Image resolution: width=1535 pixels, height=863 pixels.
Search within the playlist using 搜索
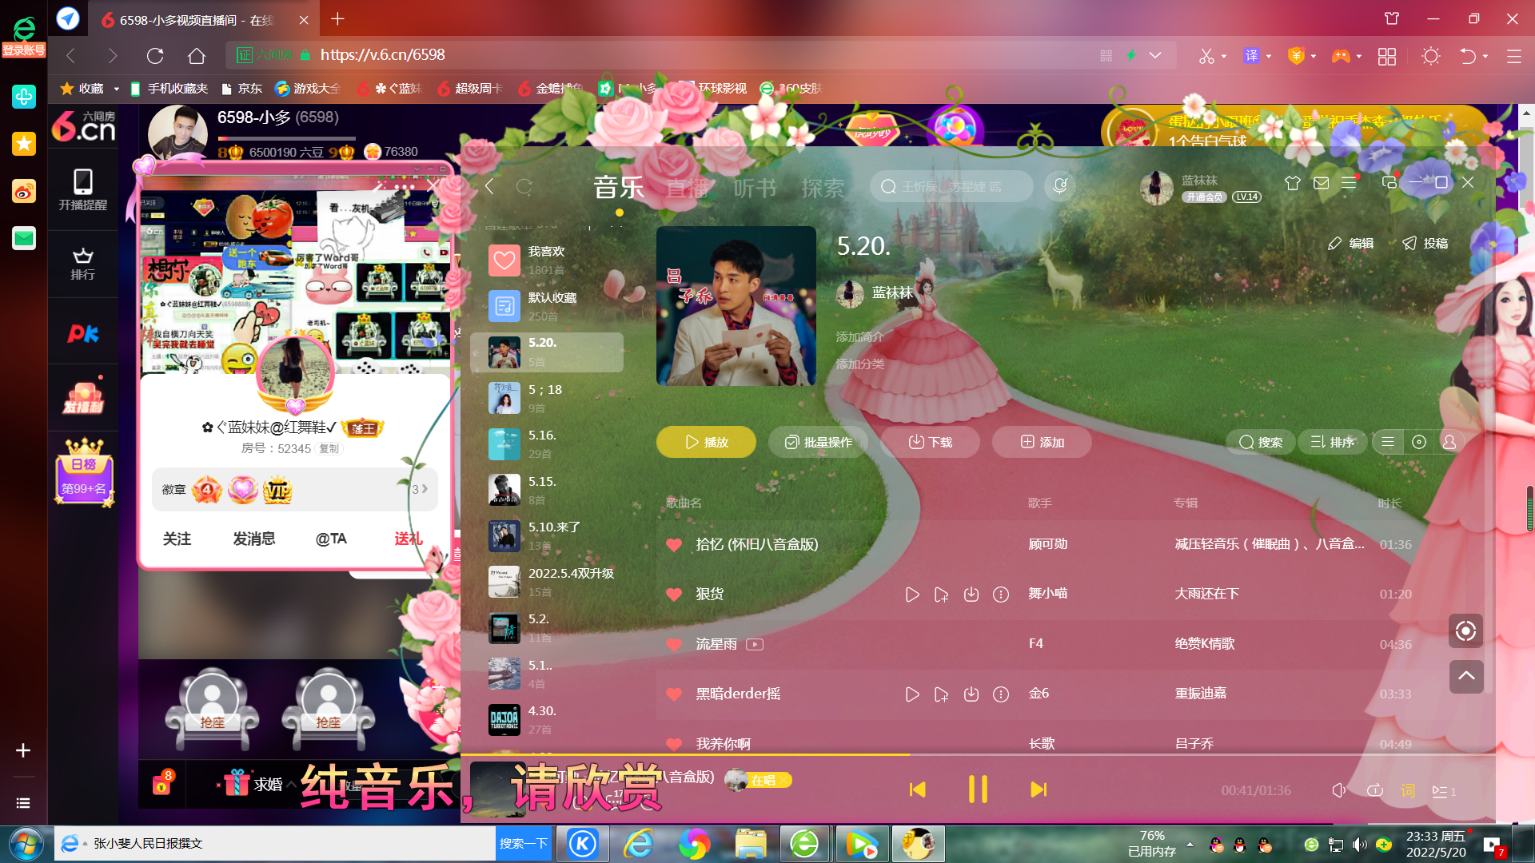point(1261,442)
